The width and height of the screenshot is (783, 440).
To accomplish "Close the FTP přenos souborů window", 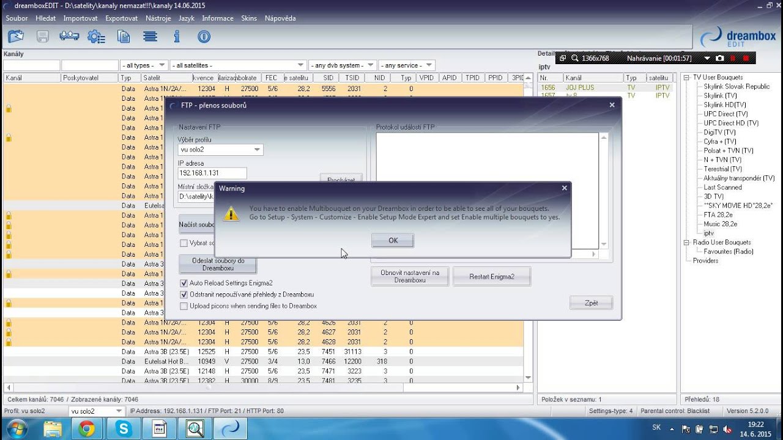I will click(612, 105).
